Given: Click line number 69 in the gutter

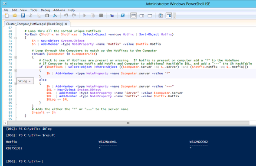Looking at the screenshot, I should [x=10, y=34].
